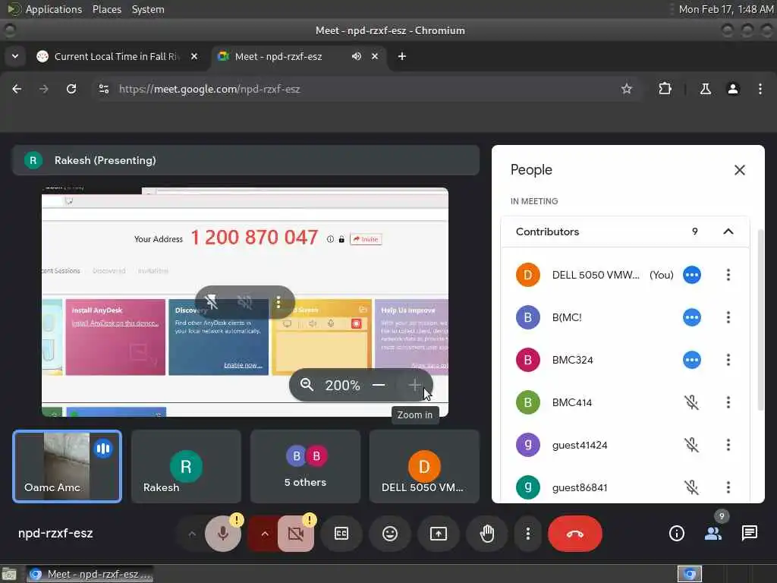The height and width of the screenshot is (583, 777).
Task: Click audio indicator for DELL 5050 VMW
Action: tap(692, 275)
